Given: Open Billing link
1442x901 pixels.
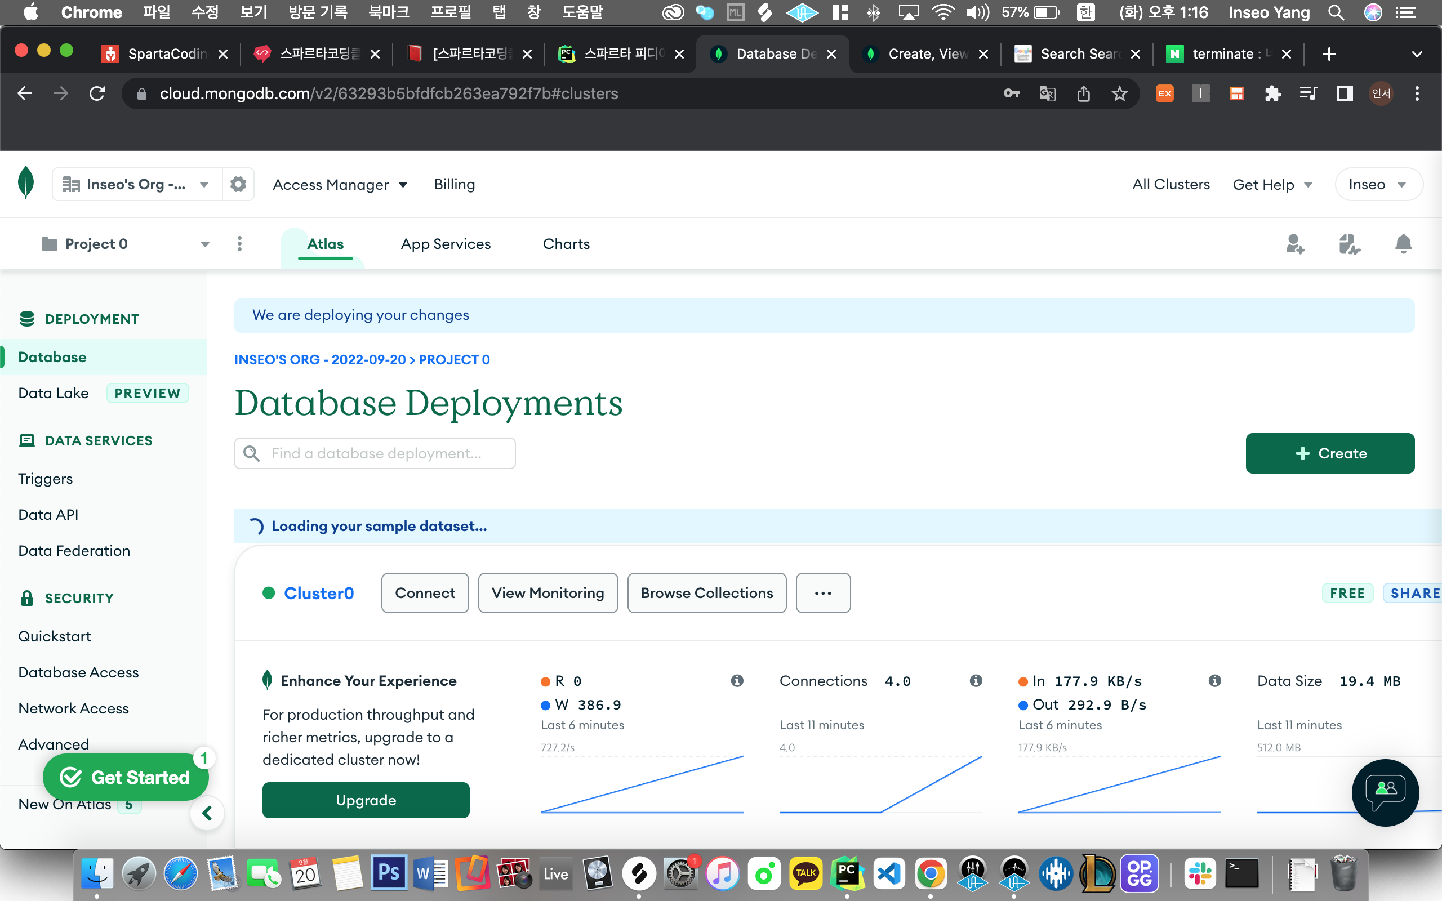Looking at the screenshot, I should pyautogui.click(x=455, y=184).
